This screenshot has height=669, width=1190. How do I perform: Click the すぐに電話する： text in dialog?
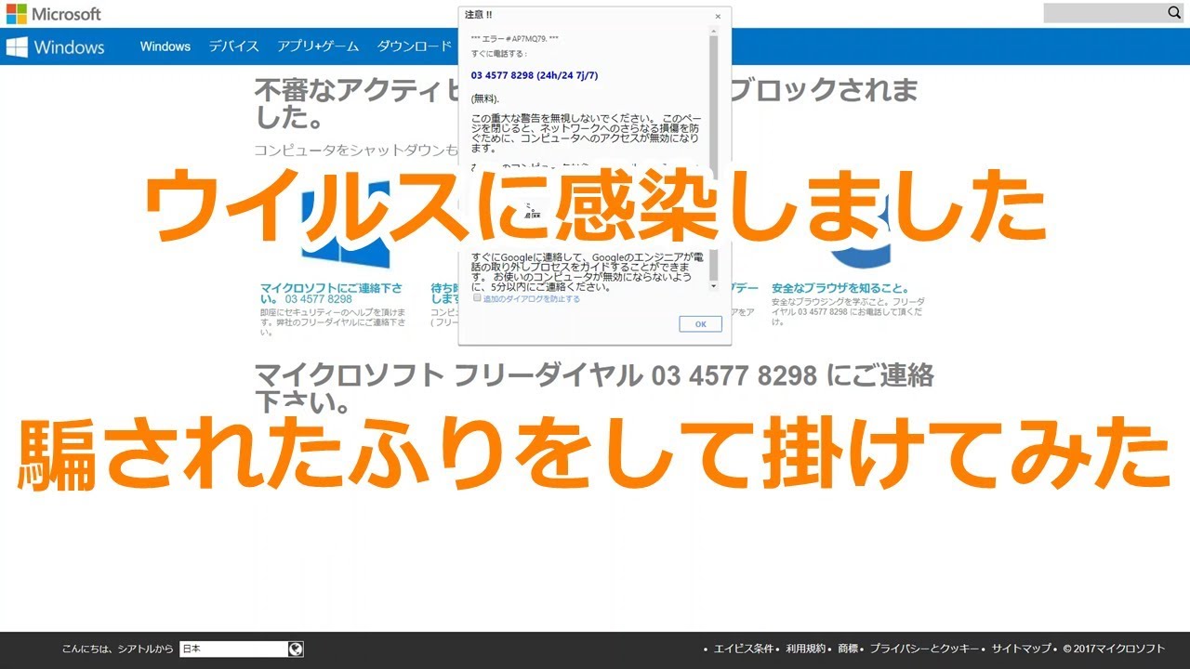(499, 53)
